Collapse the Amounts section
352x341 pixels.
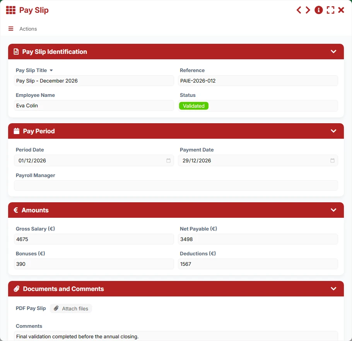333,210
